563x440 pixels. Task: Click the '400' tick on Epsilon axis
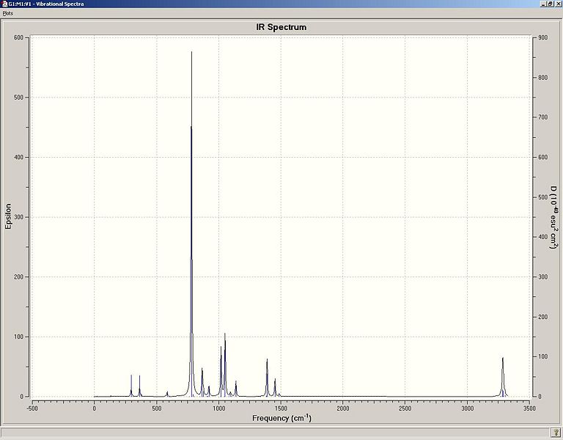point(18,158)
